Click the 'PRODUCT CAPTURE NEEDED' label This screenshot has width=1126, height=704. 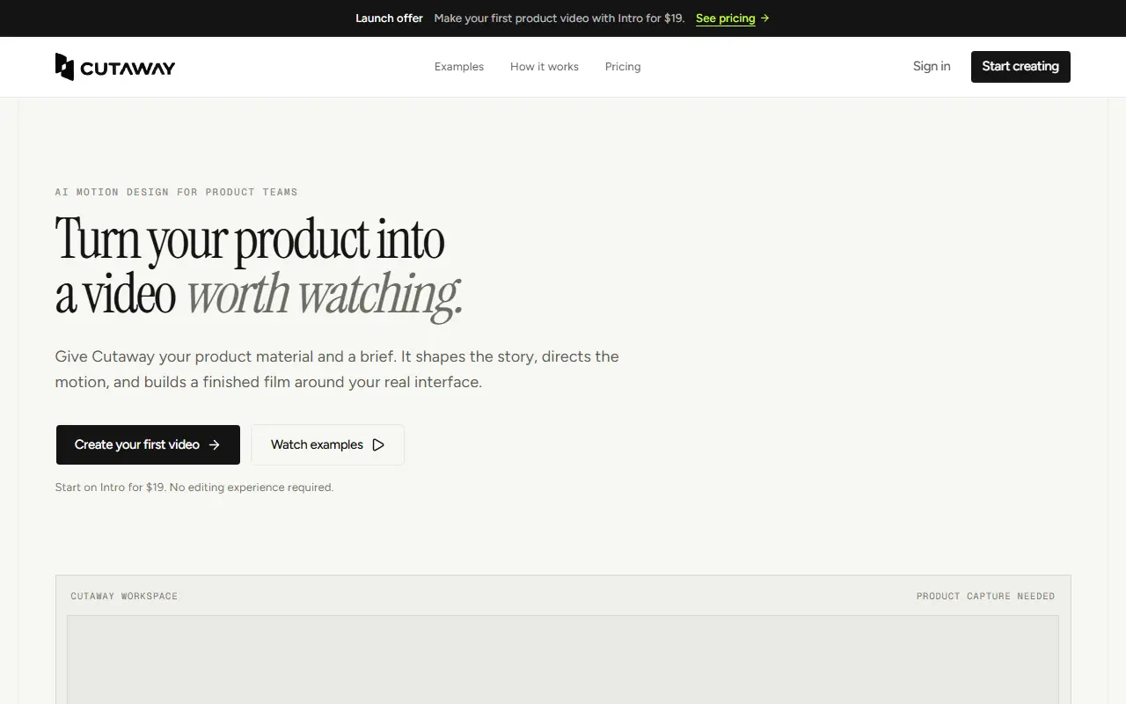pyautogui.click(x=985, y=597)
